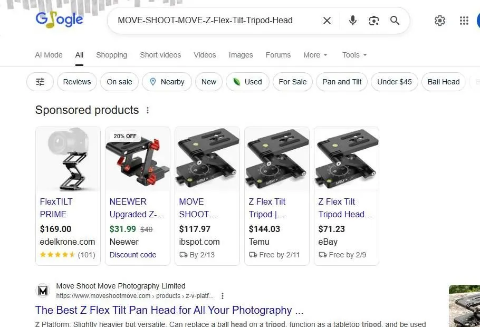Open MOVE SHOOT... product title link
Viewport: 480px width, 327px height.
pyautogui.click(x=198, y=208)
